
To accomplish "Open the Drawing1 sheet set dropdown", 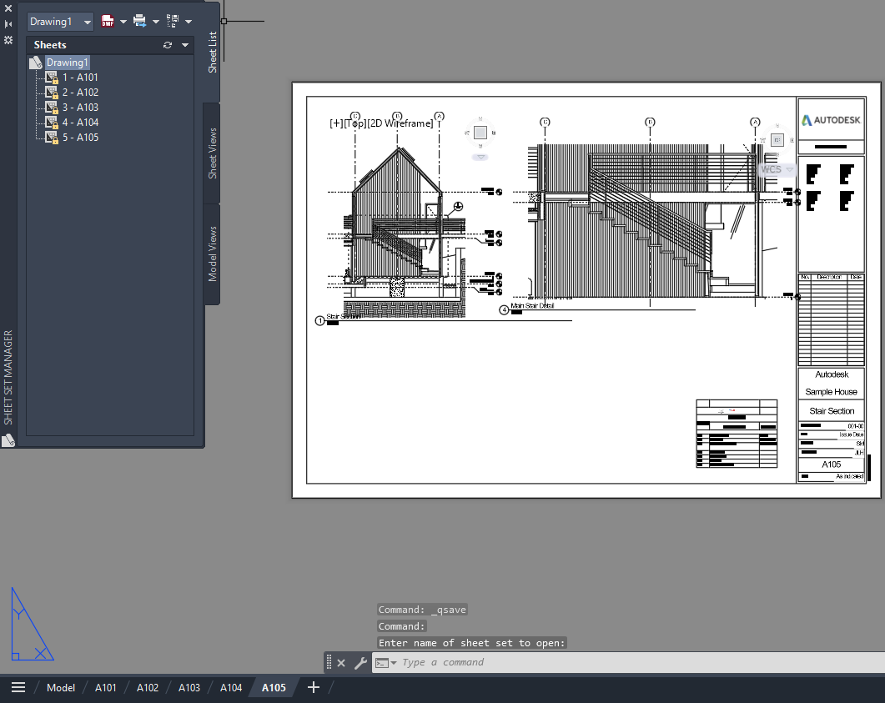I will click(87, 21).
